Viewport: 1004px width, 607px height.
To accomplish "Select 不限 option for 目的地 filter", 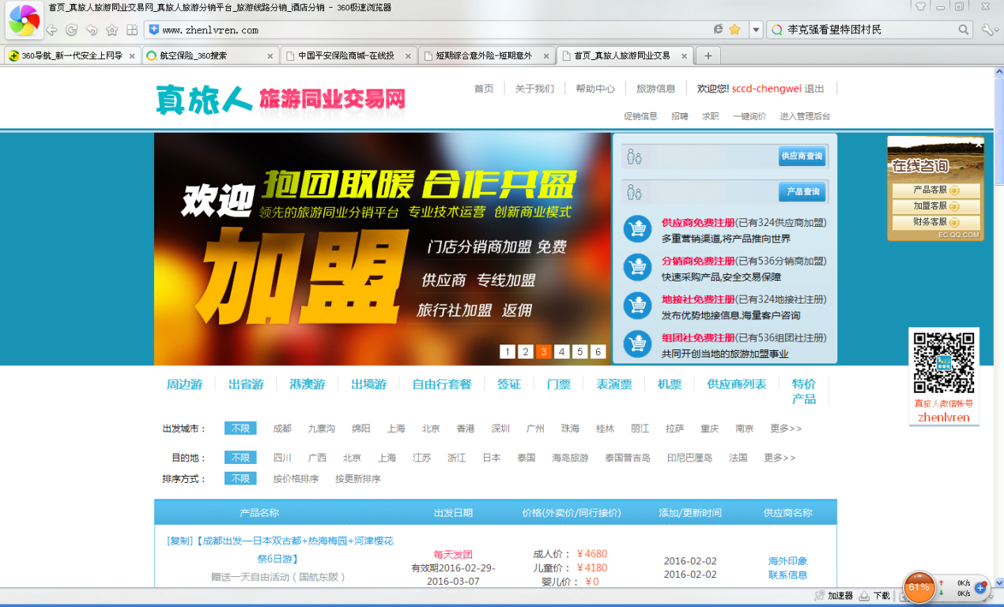I will [240, 458].
